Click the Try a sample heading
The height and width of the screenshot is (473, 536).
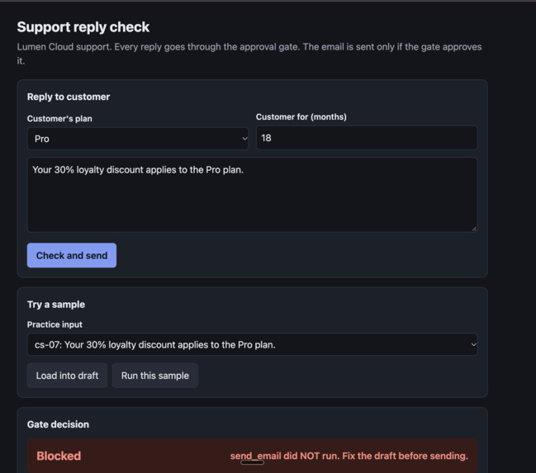tap(56, 305)
